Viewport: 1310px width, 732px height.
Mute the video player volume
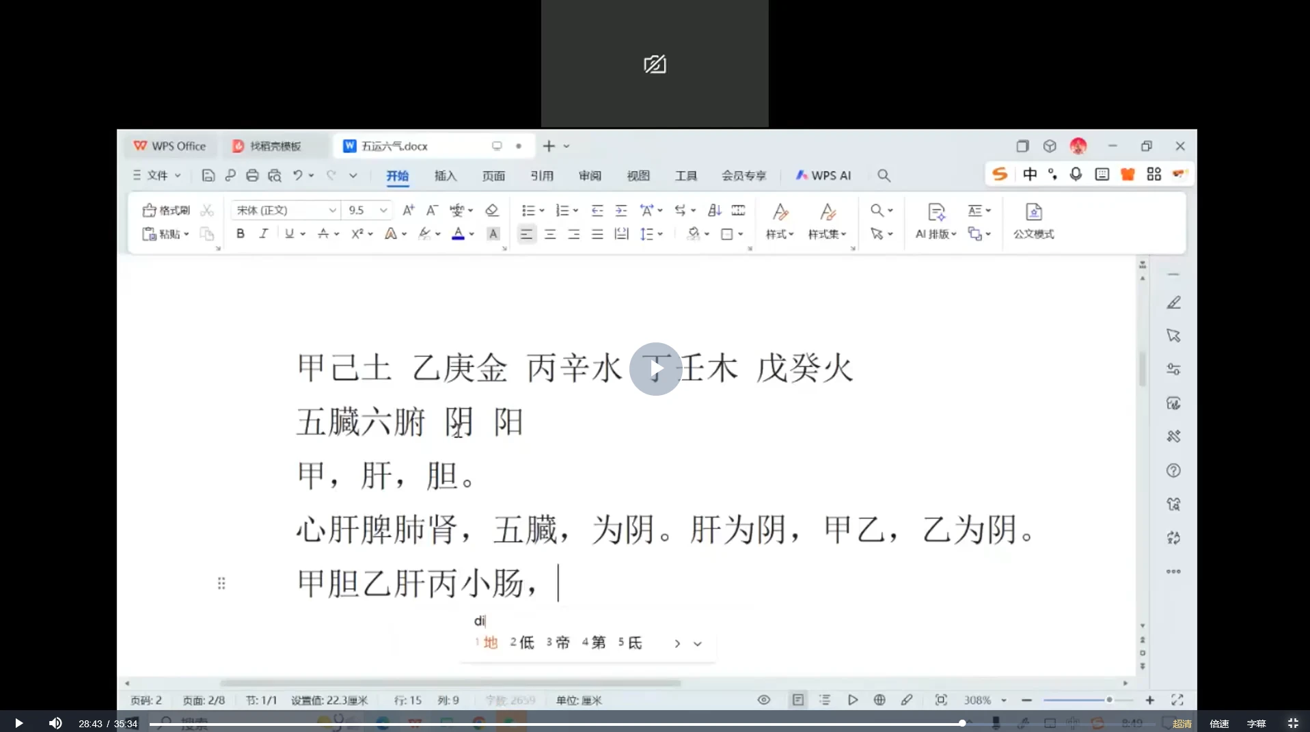point(55,723)
